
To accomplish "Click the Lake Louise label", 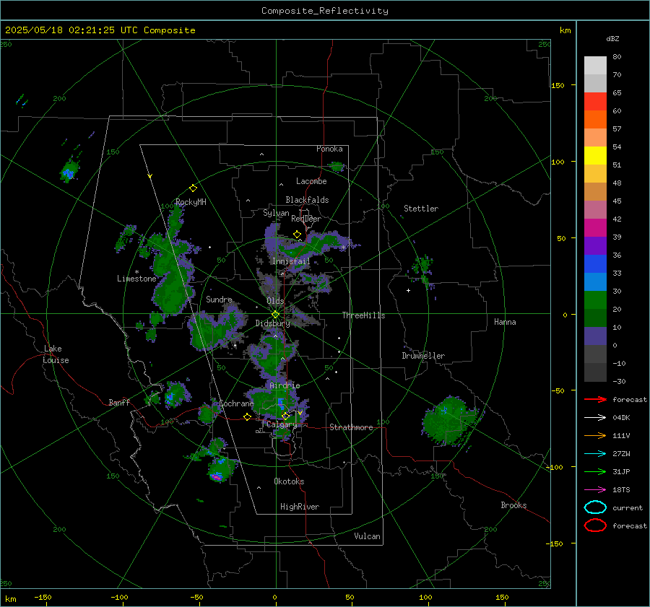I will (56, 354).
